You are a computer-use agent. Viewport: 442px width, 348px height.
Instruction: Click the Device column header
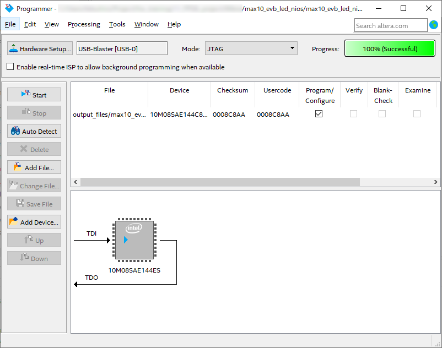click(179, 90)
